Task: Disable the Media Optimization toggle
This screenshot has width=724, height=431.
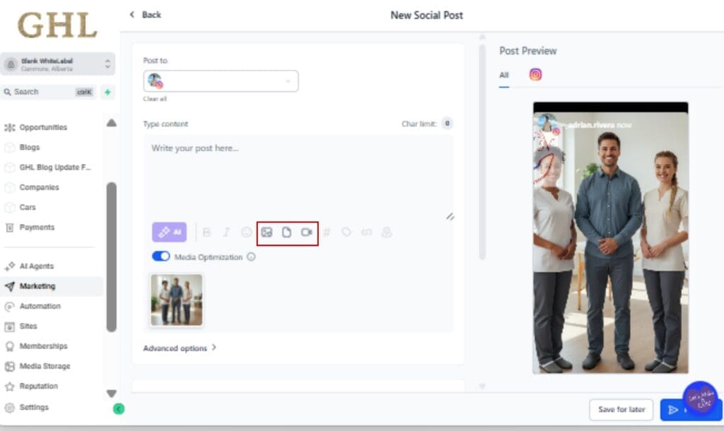Action: coord(160,256)
